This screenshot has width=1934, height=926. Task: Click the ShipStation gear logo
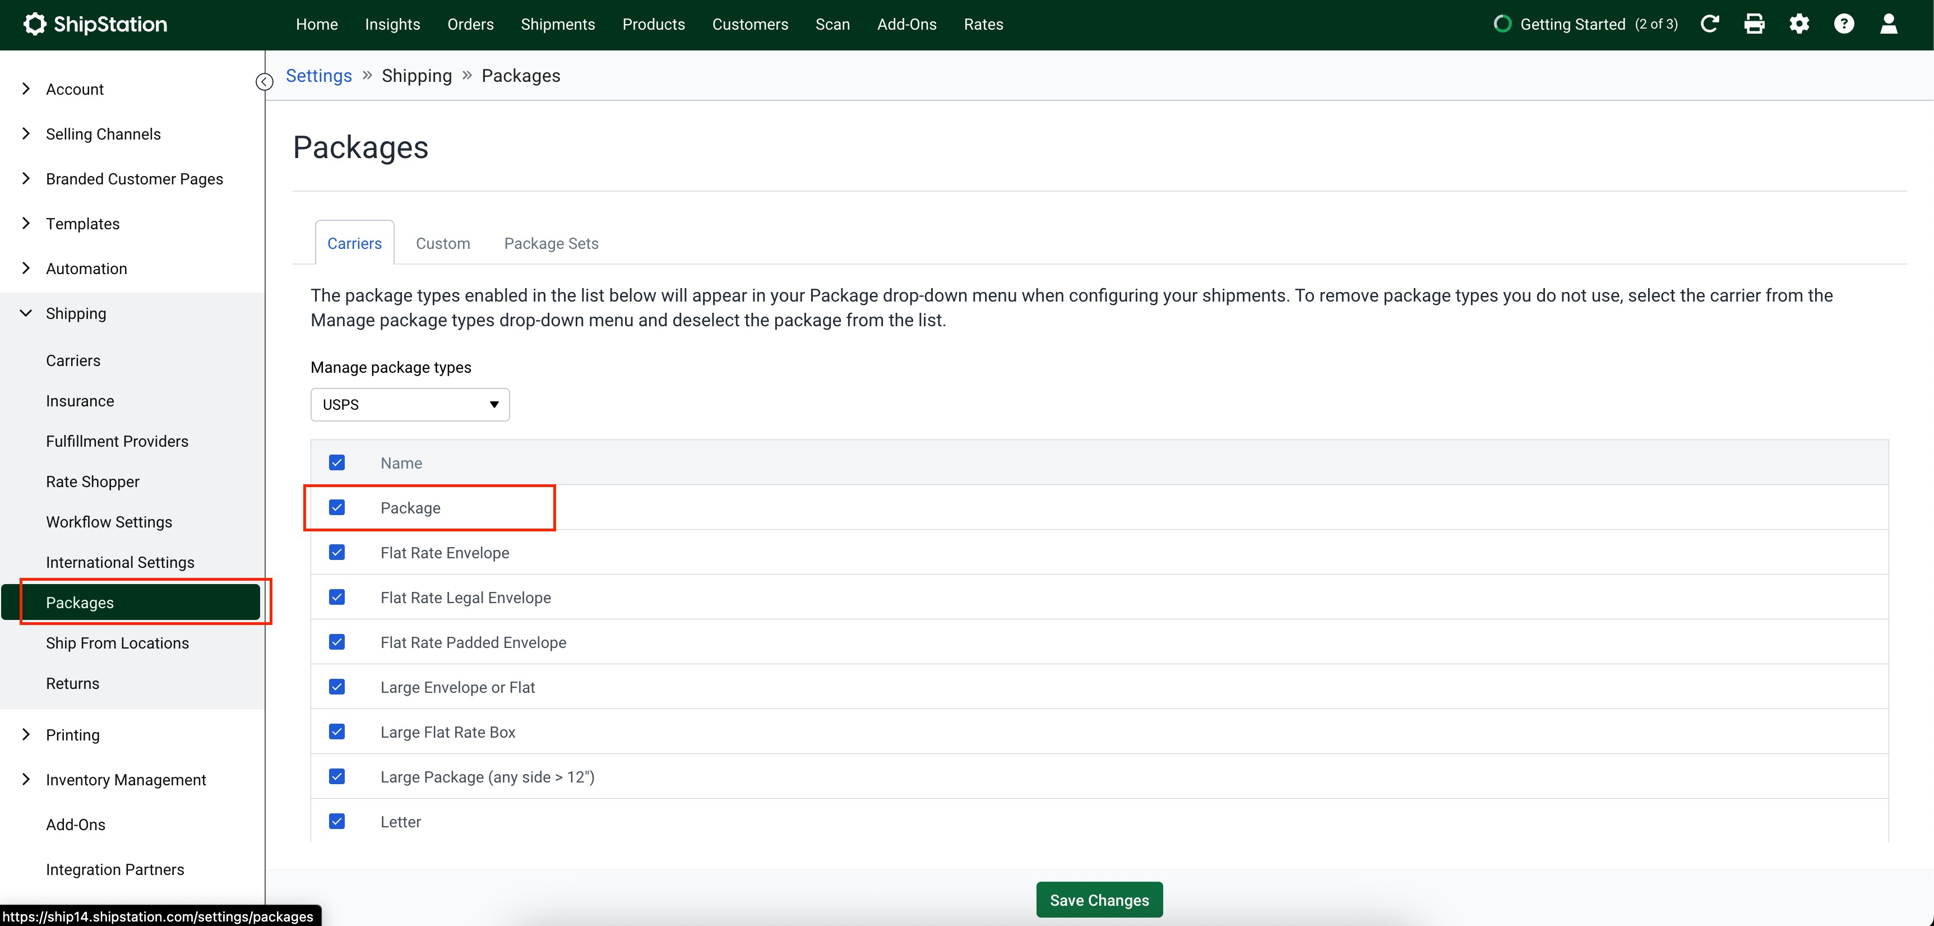[x=35, y=24]
